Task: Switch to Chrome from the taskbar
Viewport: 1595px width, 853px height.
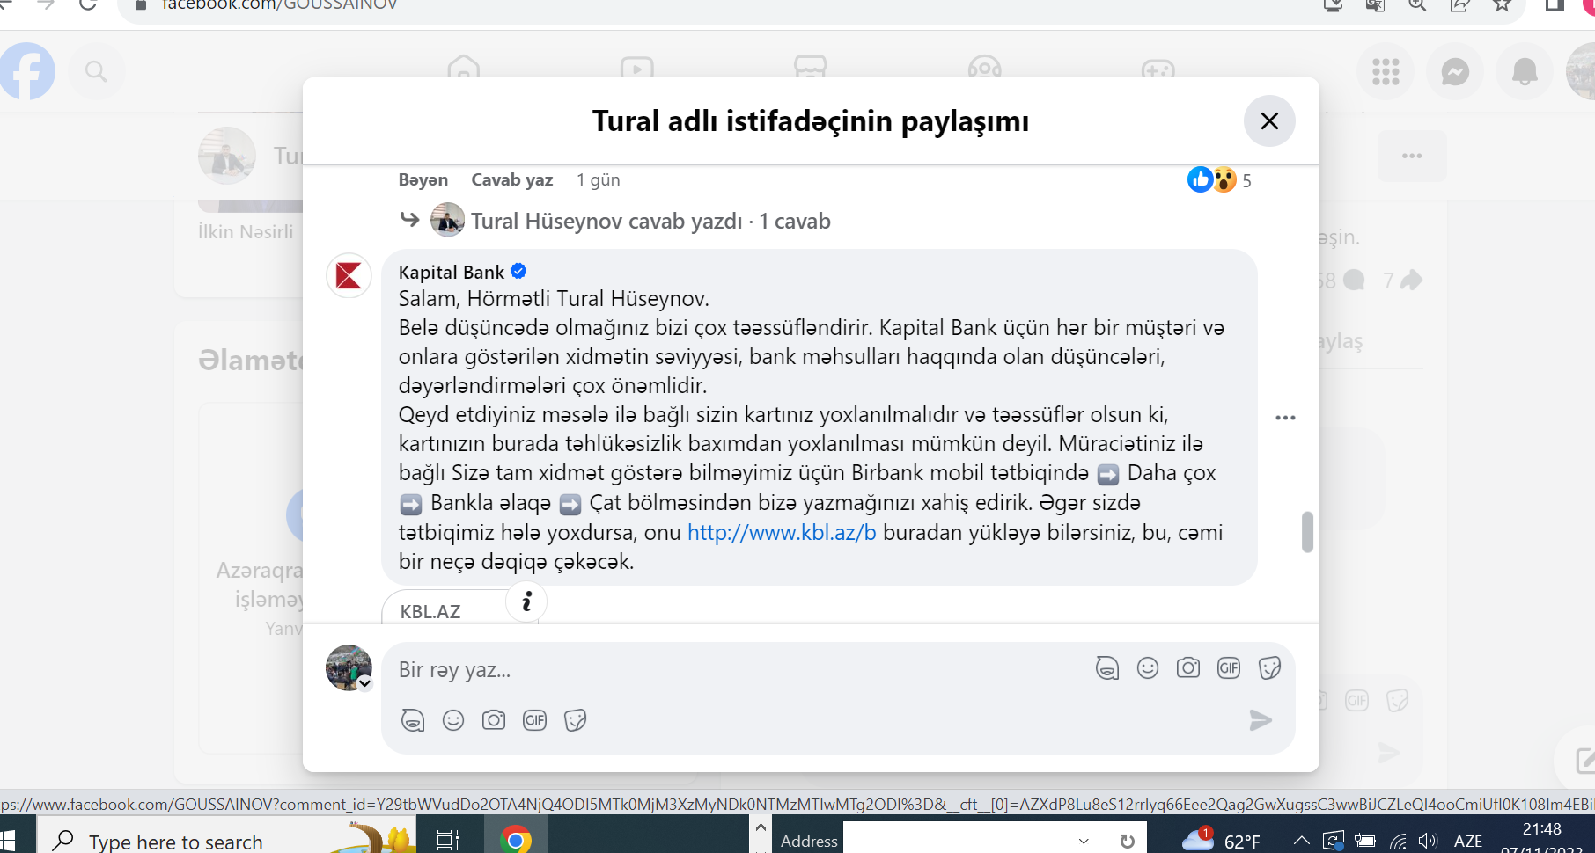Action: [x=516, y=841]
